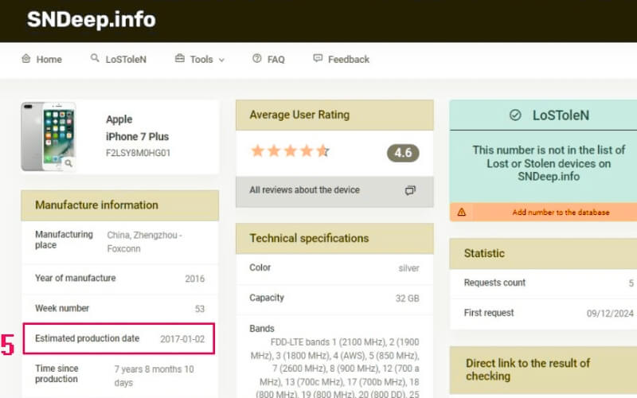Screen dimensions: 637x398
Task: Select the week number value 53
Action: [x=200, y=309]
